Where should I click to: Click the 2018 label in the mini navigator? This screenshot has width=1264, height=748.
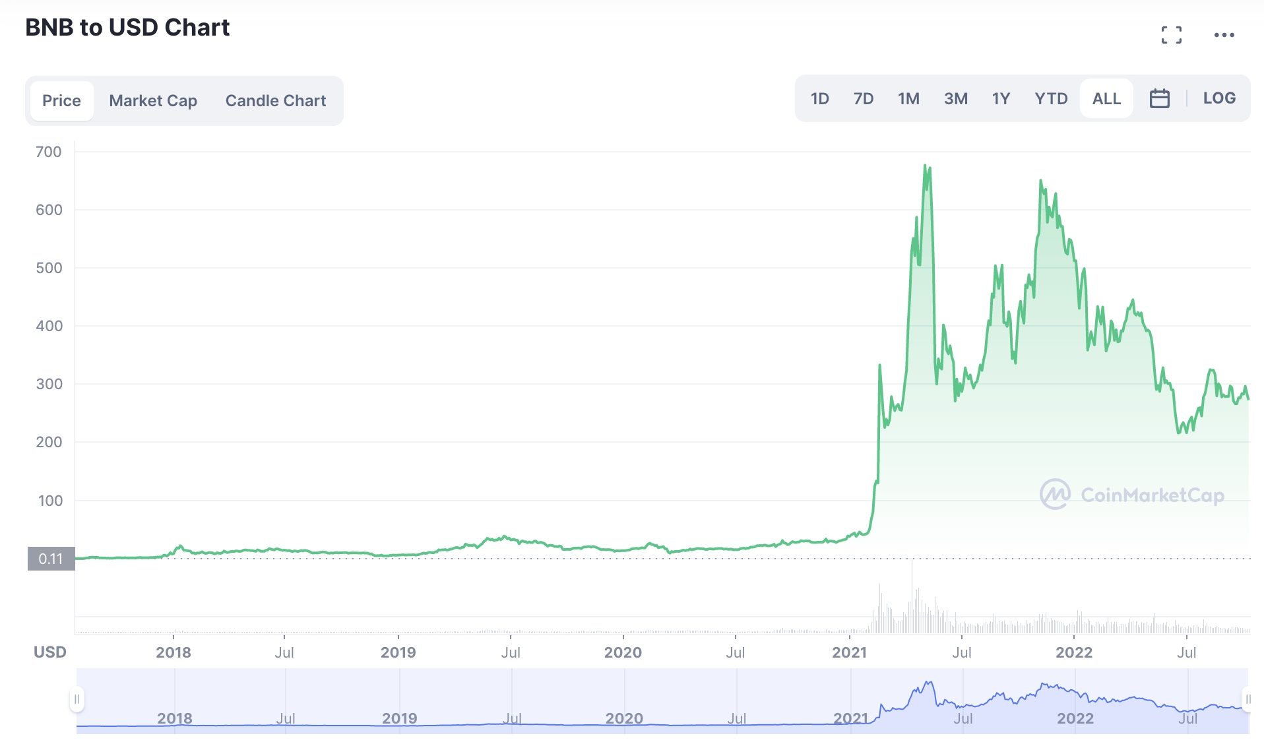point(175,718)
